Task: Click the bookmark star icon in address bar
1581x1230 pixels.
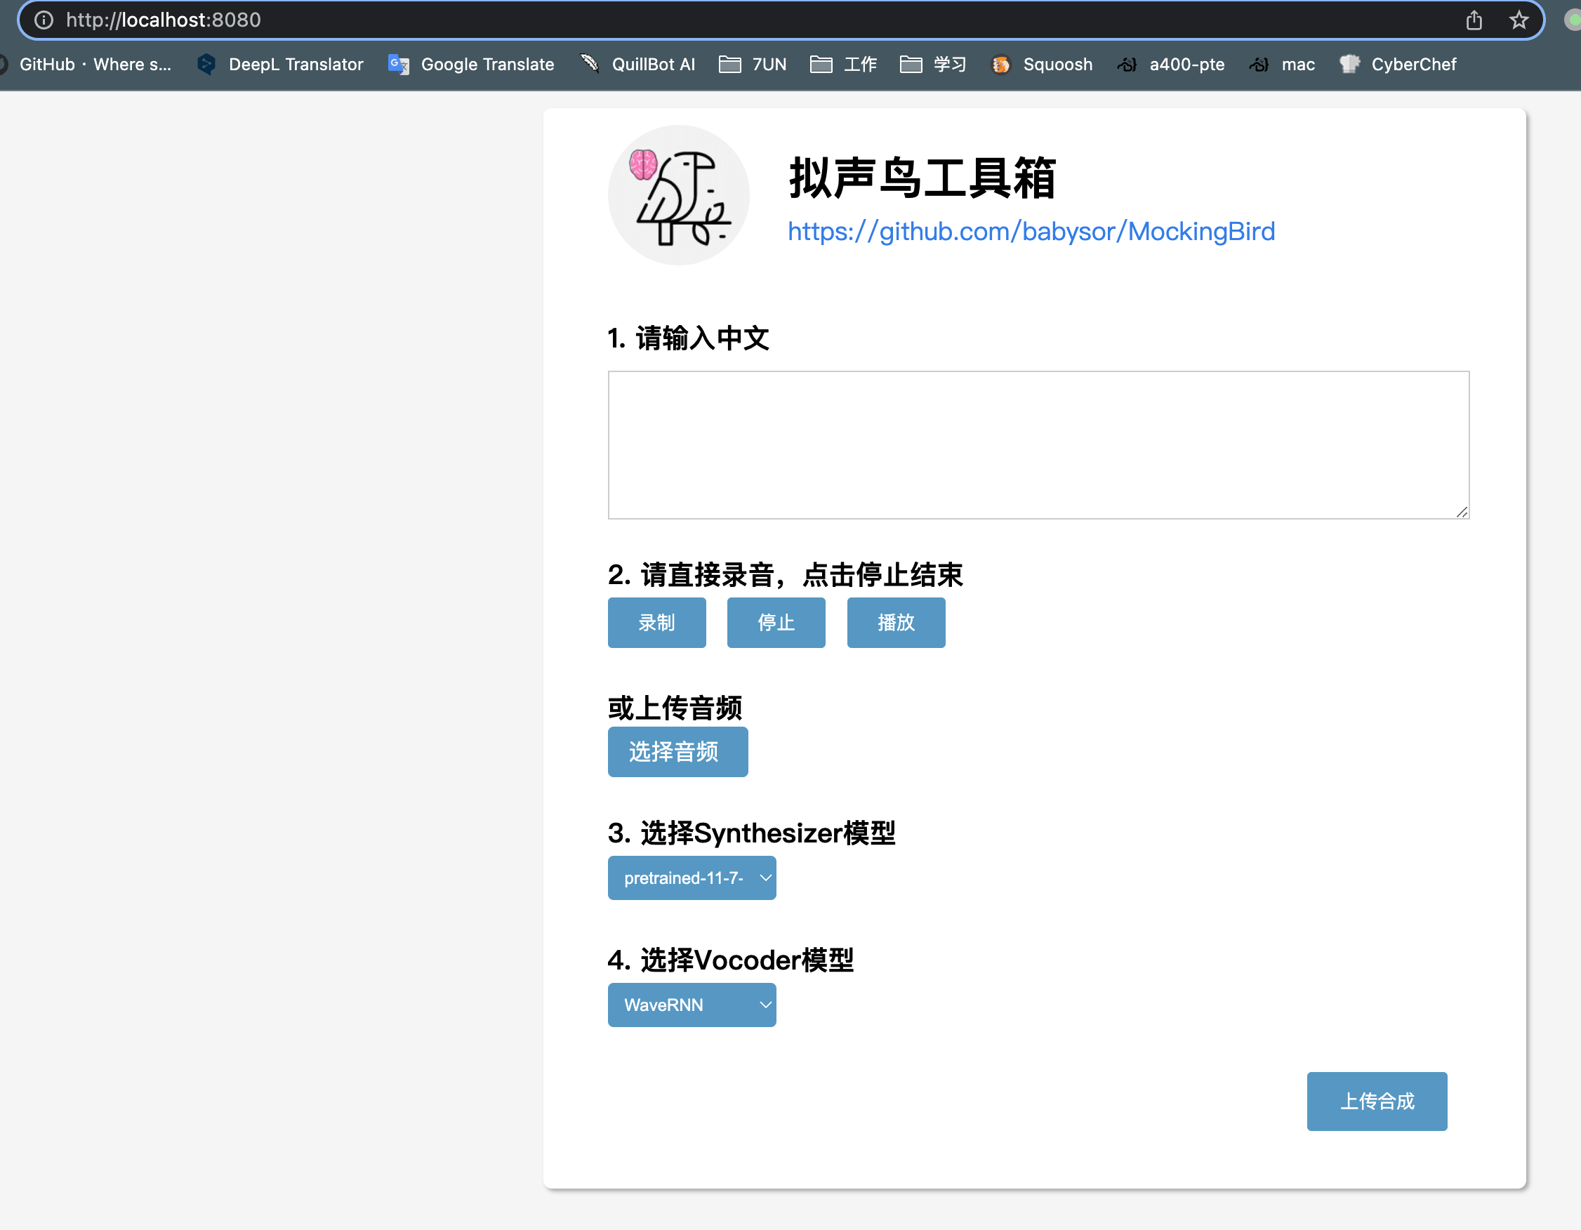Action: 1518,20
